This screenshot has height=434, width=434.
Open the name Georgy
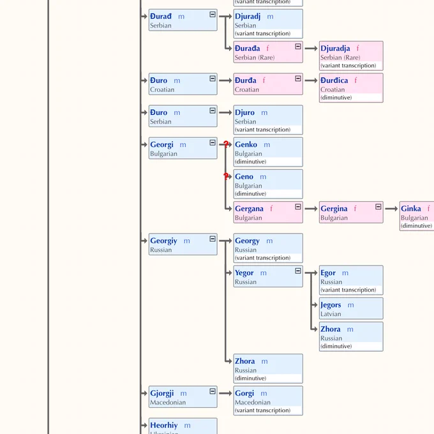[247, 241]
